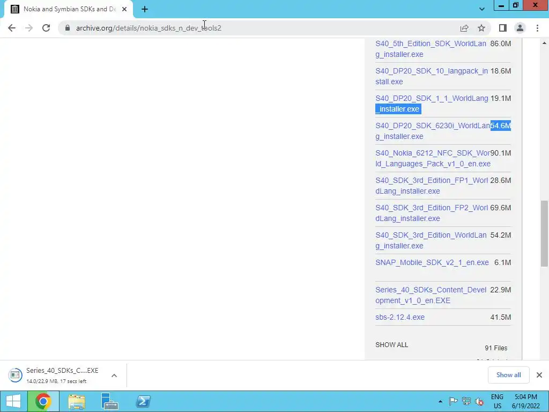
Task: Click Show all downloads button
Action: coord(508,375)
